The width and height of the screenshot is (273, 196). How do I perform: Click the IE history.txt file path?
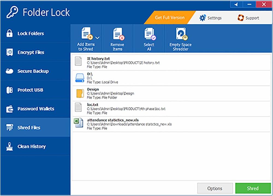click(123, 63)
